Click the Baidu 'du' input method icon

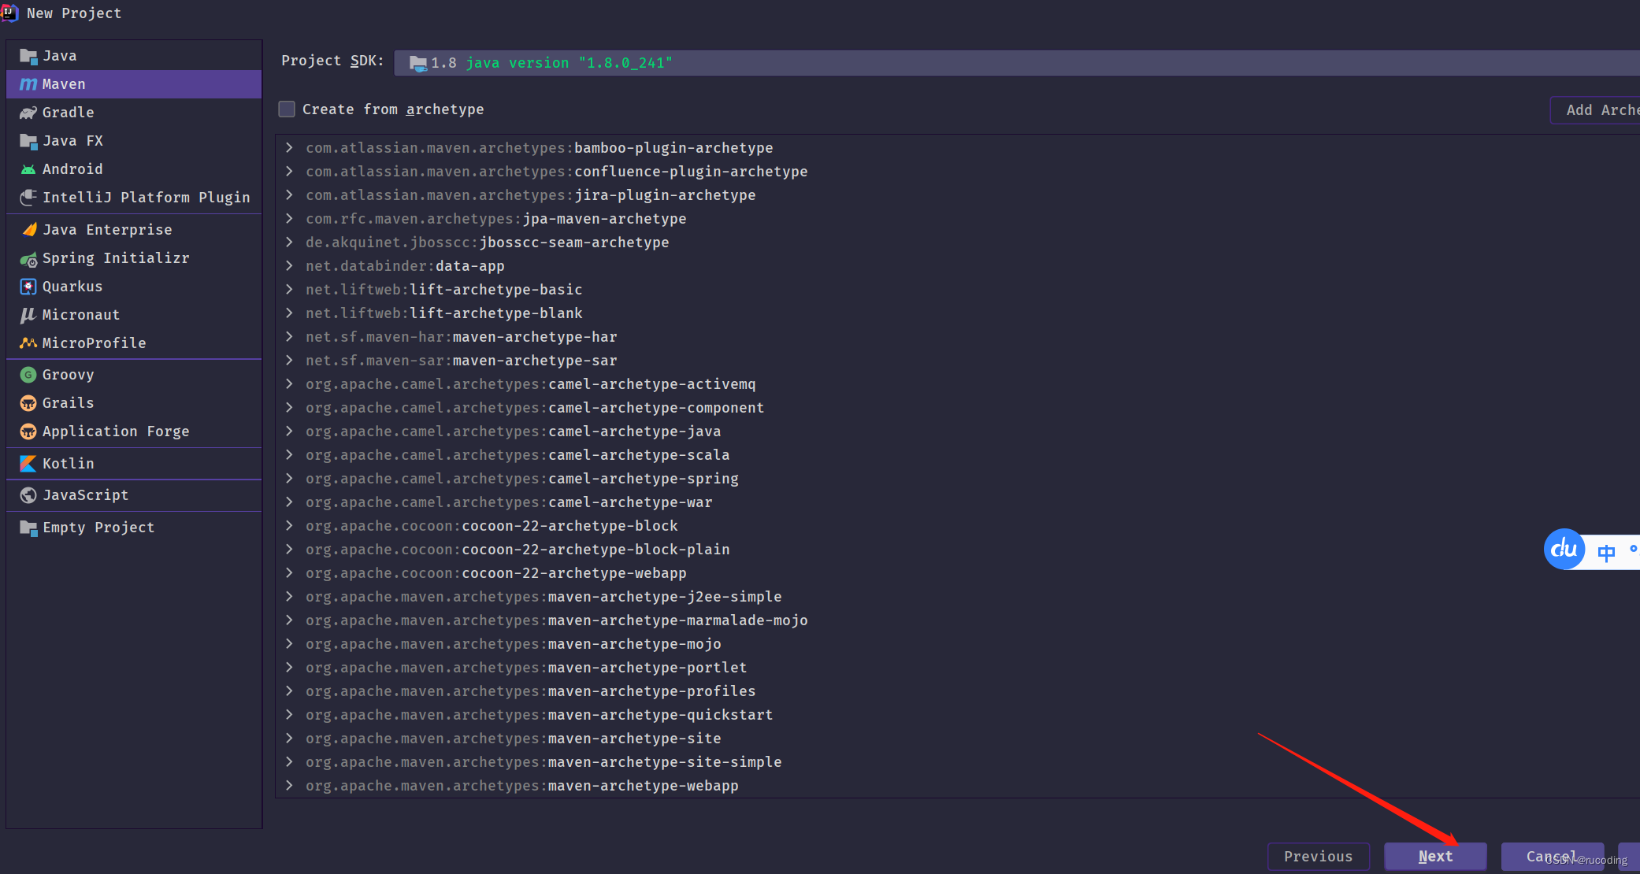pos(1564,549)
